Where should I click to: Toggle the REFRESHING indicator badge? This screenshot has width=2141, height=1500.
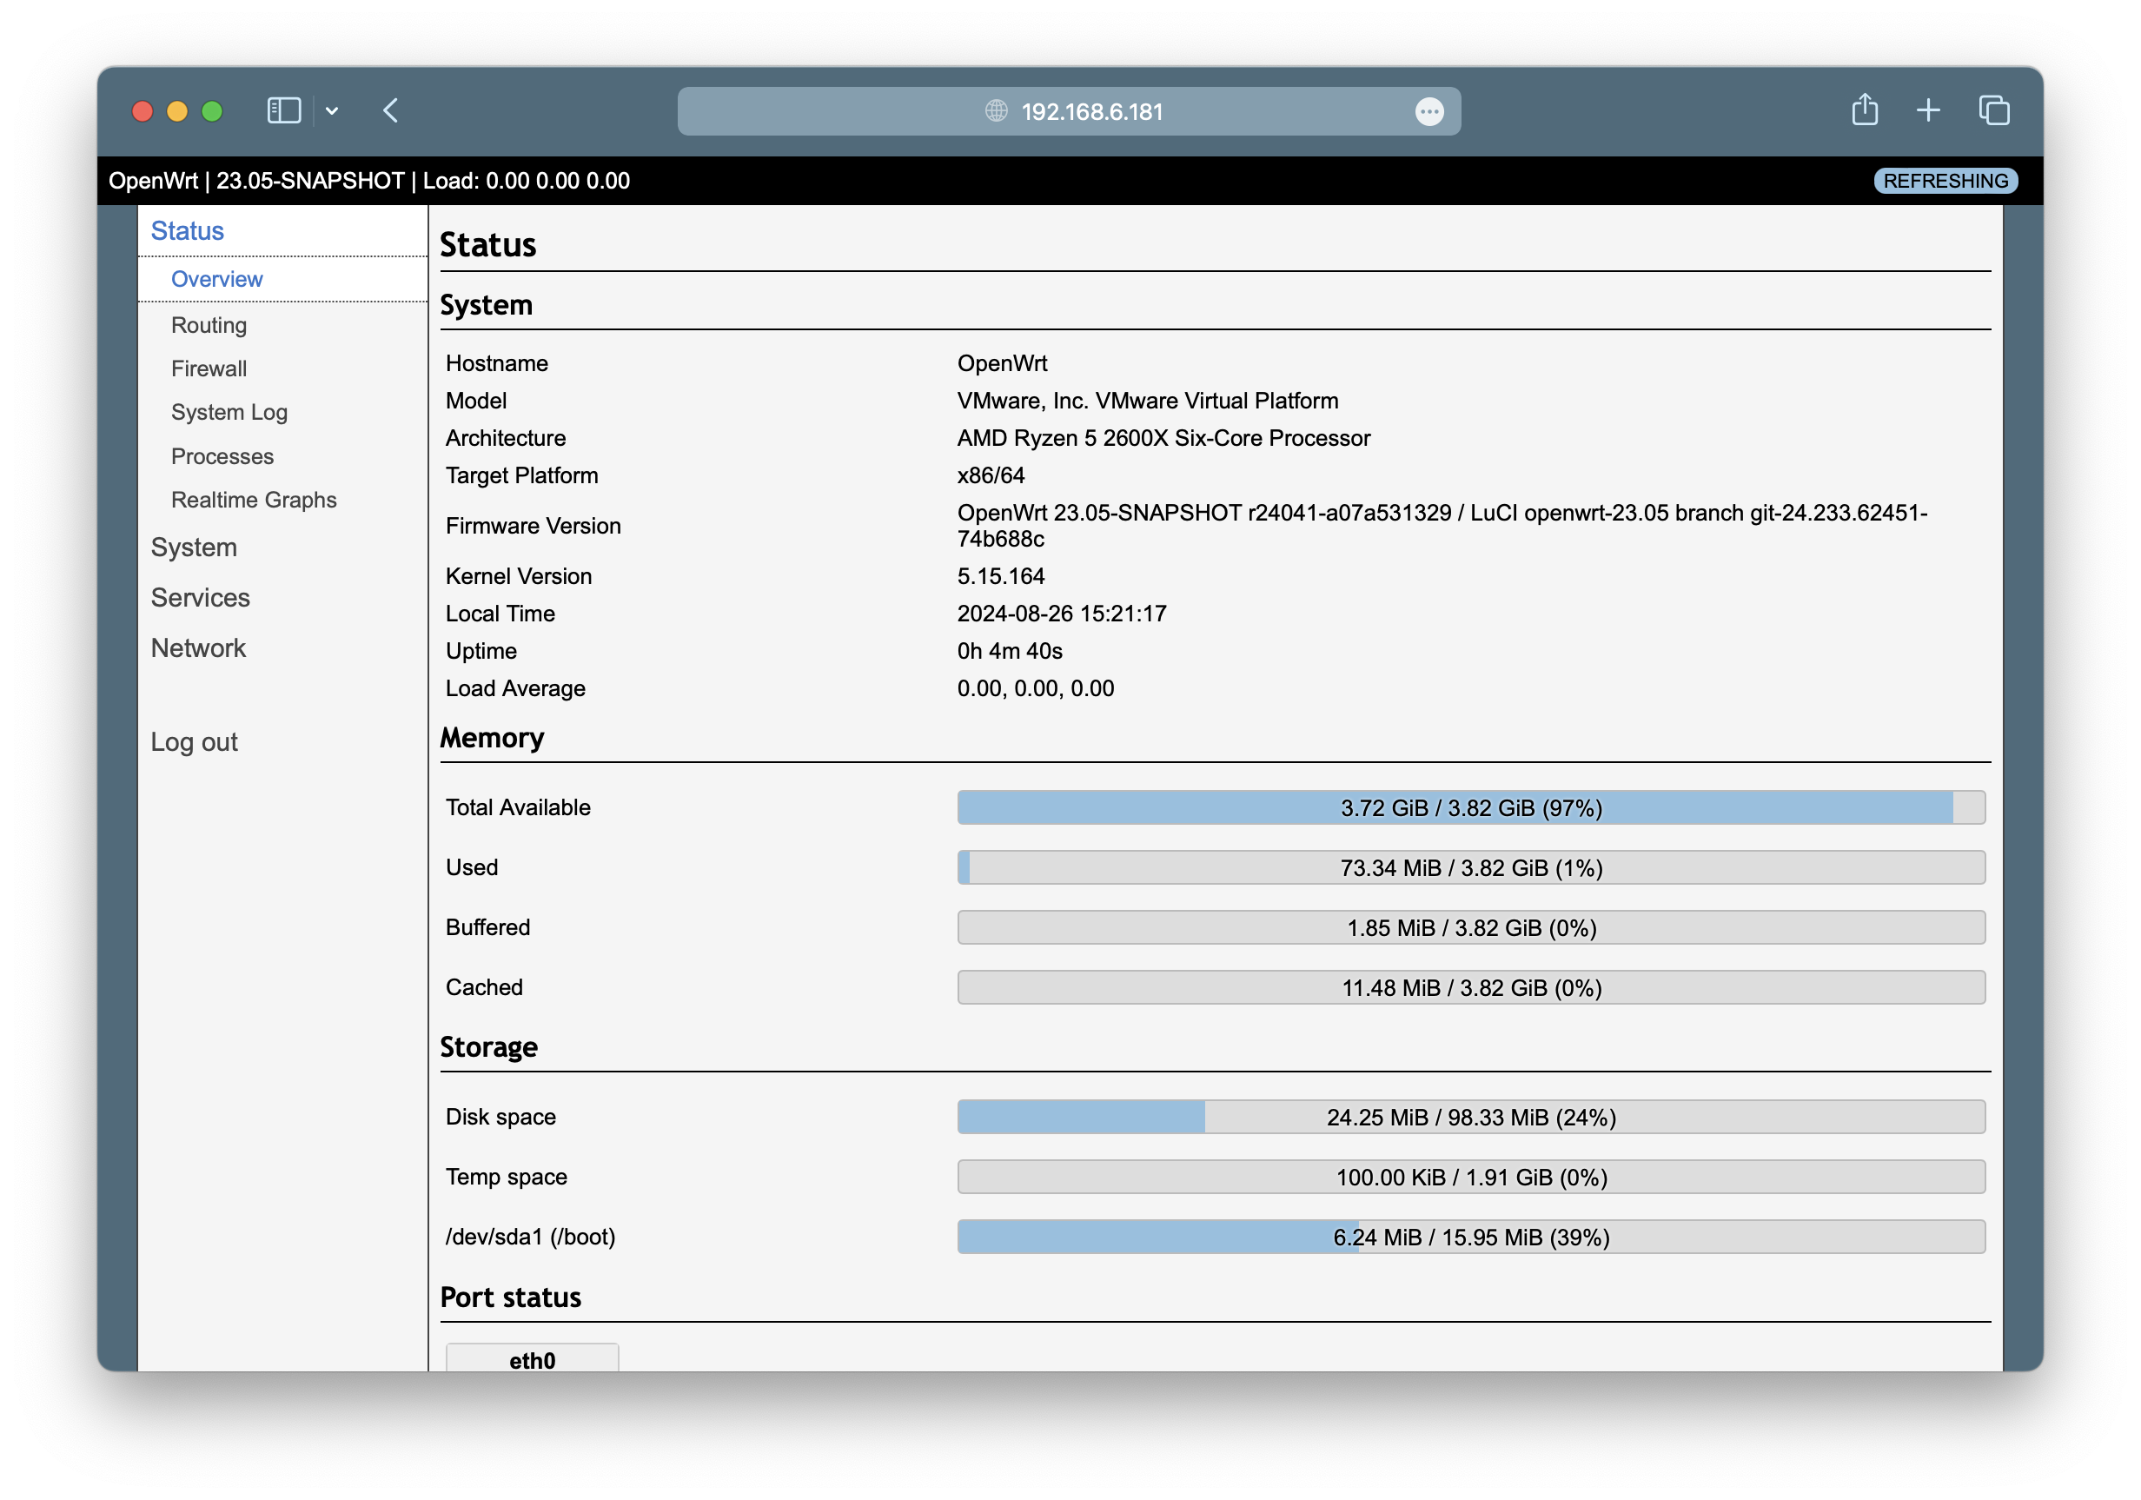tap(1945, 181)
